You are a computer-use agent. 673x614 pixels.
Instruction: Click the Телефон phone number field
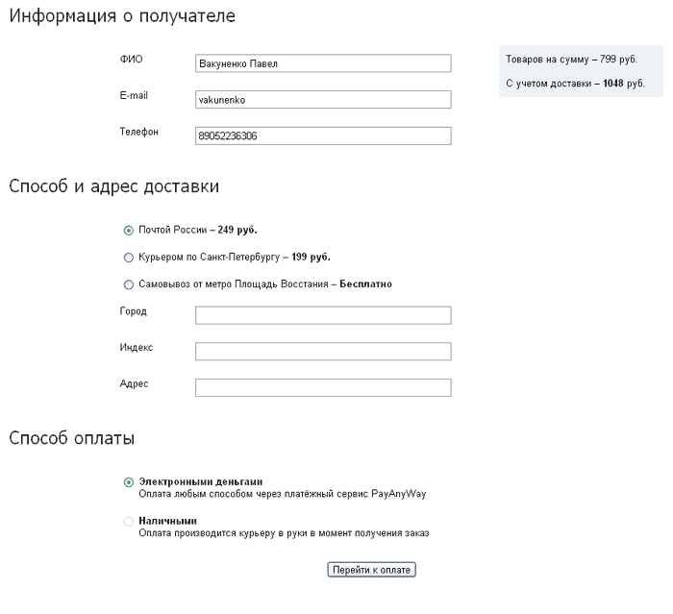click(322, 136)
